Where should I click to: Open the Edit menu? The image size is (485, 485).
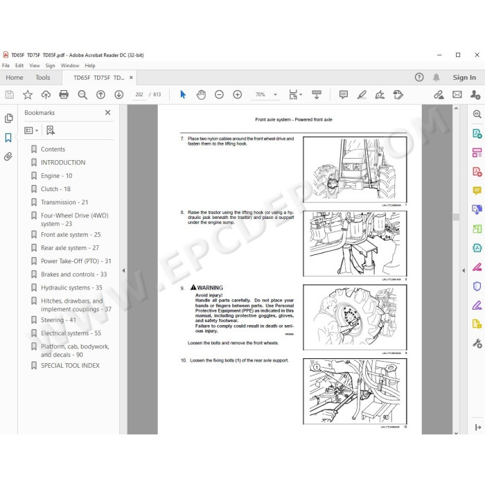19,66
